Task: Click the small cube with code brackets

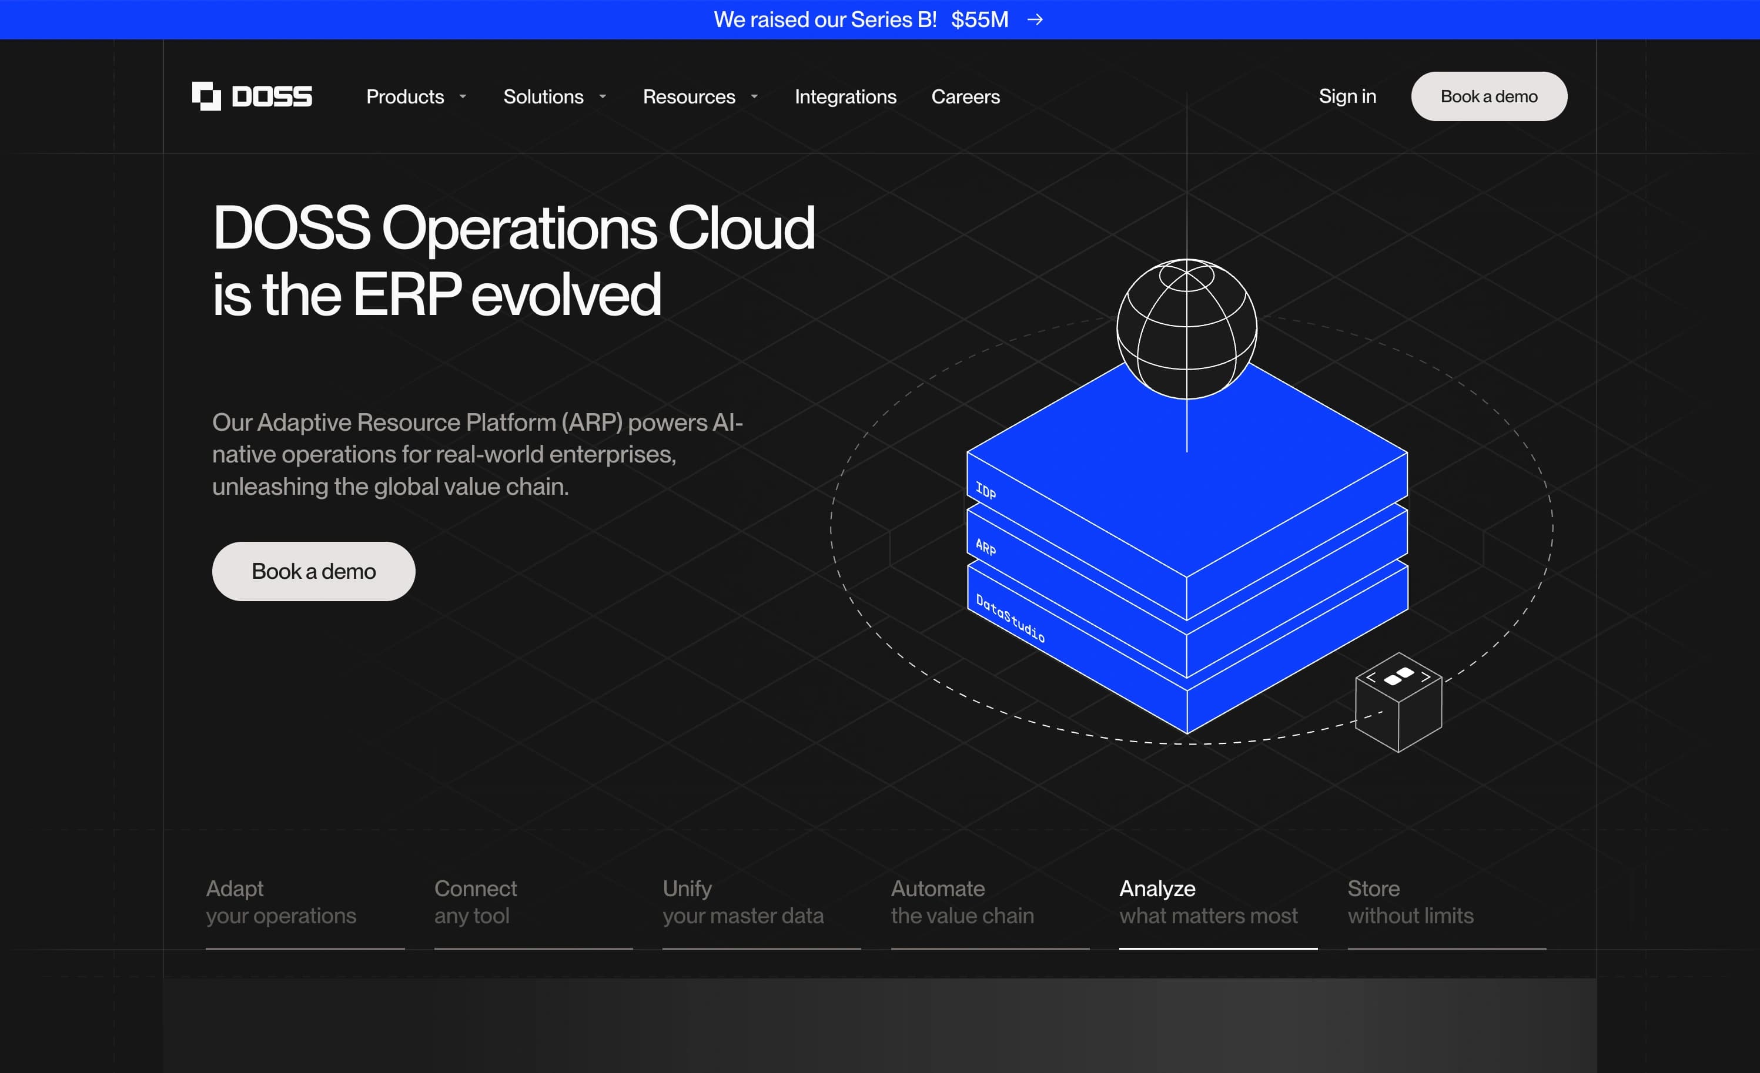Action: click(x=1398, y=702)
